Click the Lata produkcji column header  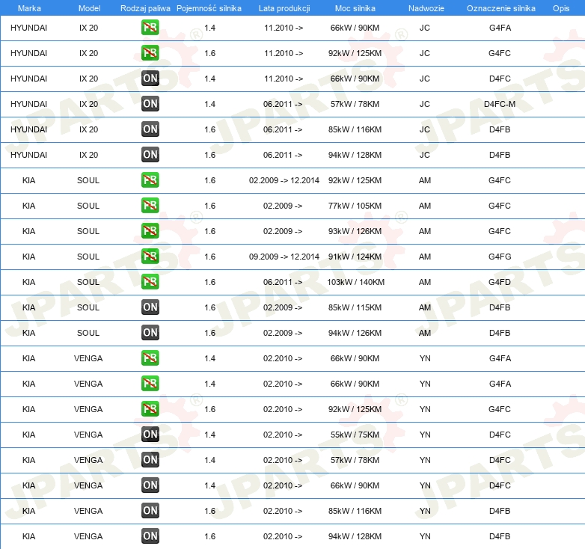[x=284, y=8]
